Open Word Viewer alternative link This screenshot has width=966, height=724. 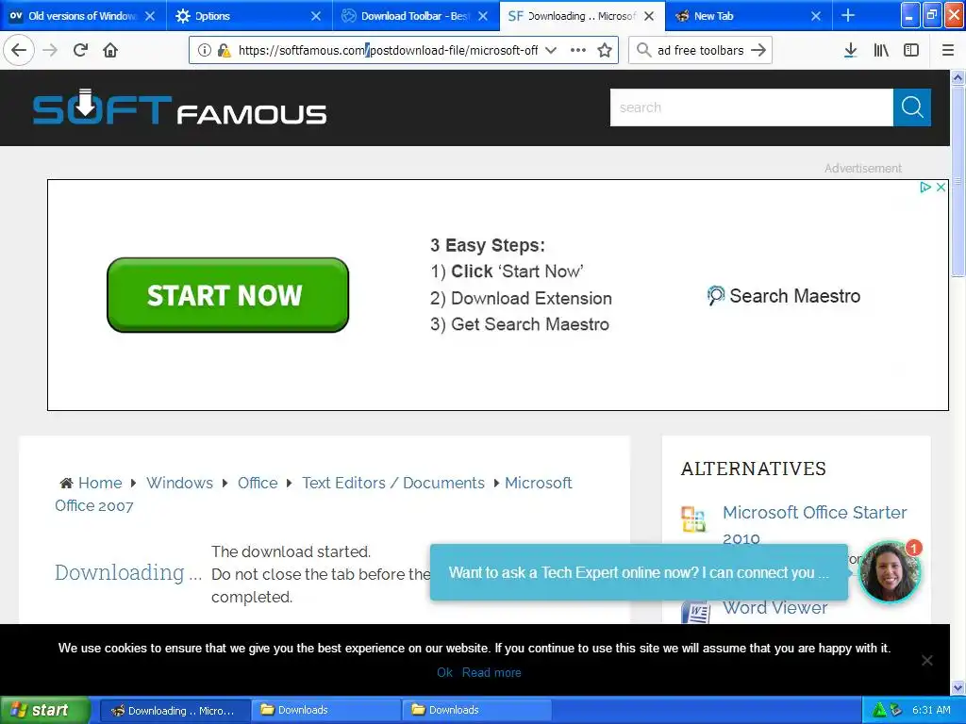tap(775, 608)
